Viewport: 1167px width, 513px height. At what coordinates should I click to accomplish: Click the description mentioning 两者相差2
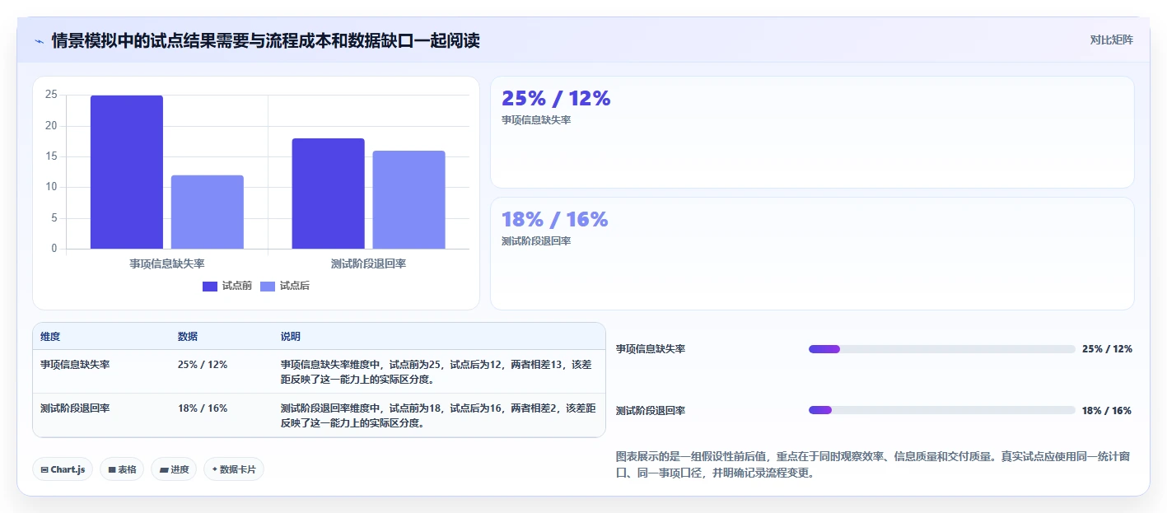click(x=438, y=416)
